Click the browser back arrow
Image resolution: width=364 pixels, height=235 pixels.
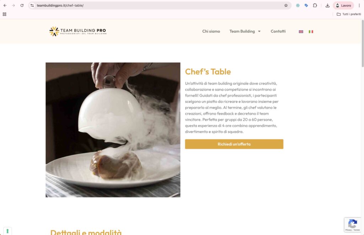pos(5,5)
